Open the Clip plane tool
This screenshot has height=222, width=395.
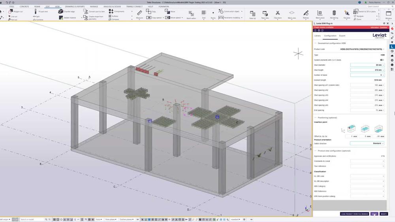278,14
